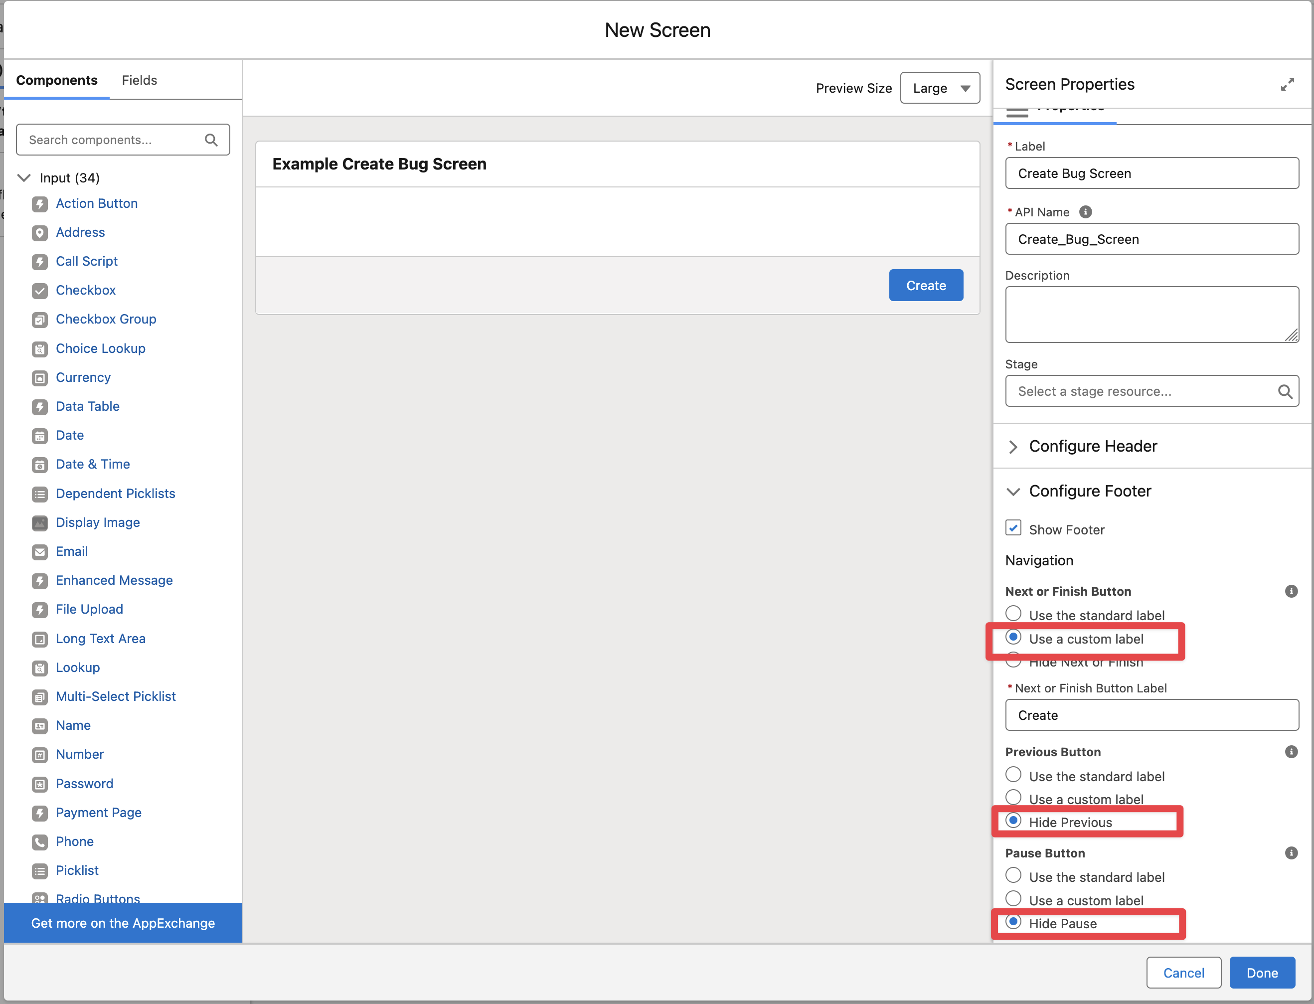Collapse the Input (34) components group
Viewport: 1314px width, 1004px height.
pyautogui.click(x=24, y=178)
